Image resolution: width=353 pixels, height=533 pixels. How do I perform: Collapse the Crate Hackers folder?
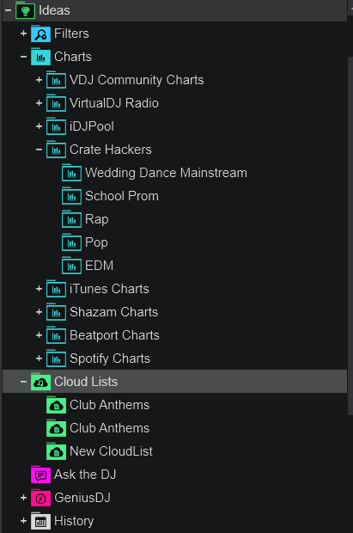[x=39, y=150]
